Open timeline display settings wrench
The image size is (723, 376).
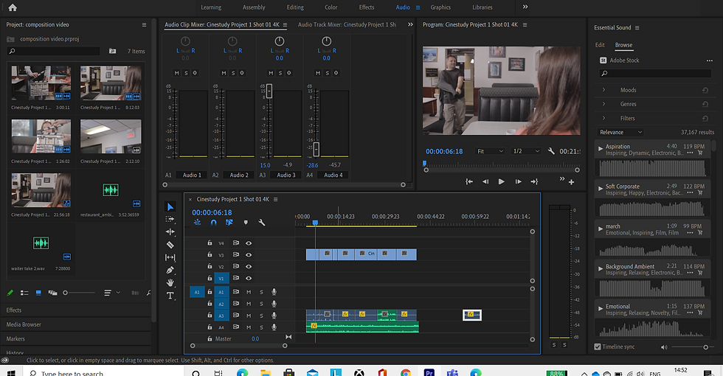[x=261, y=223]
